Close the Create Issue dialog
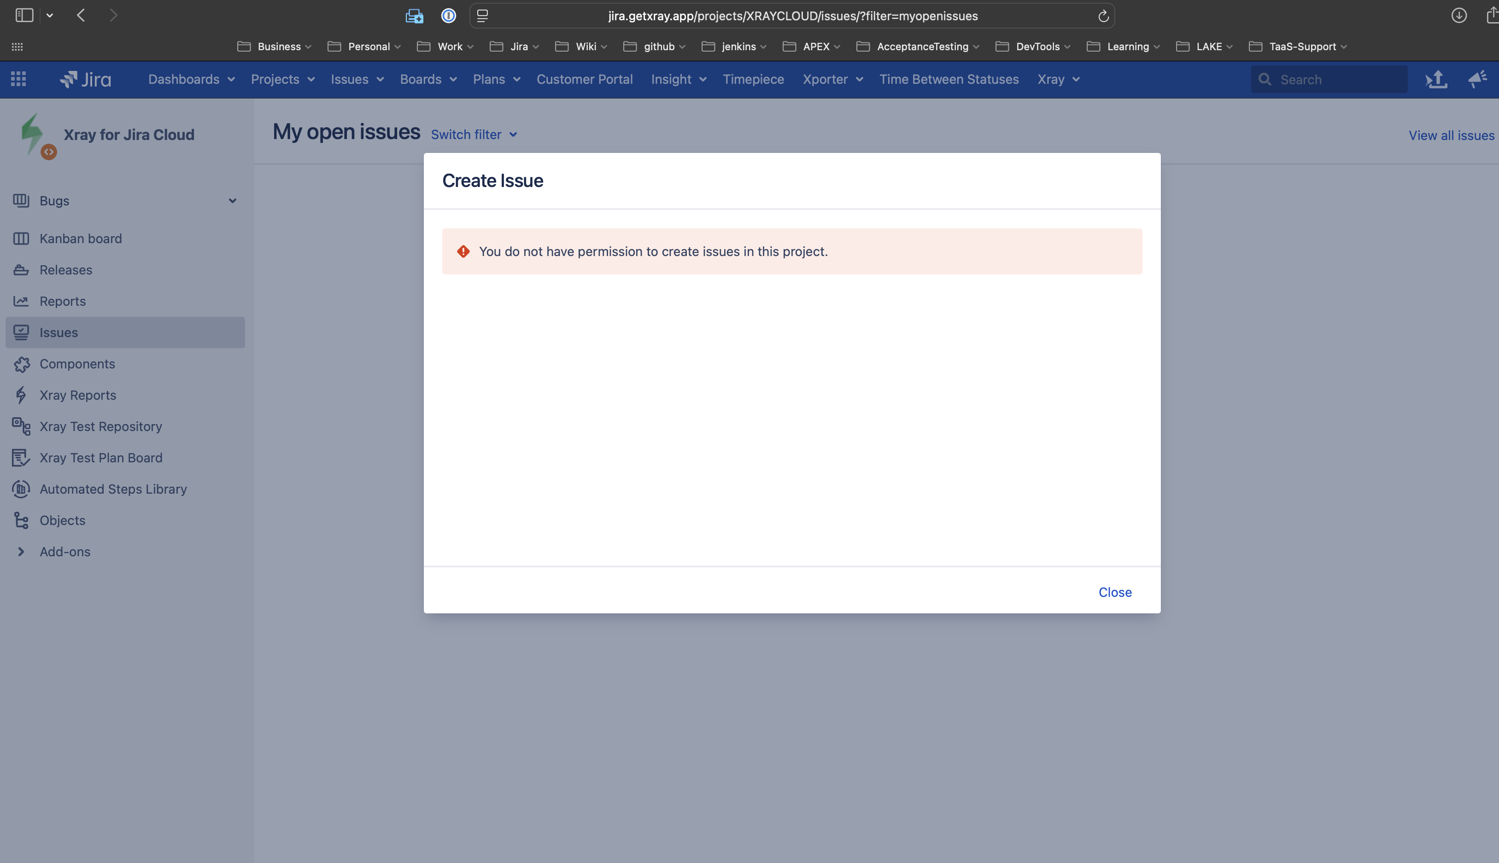This screenshot has width=1499, height=863. pos(1115,592)
